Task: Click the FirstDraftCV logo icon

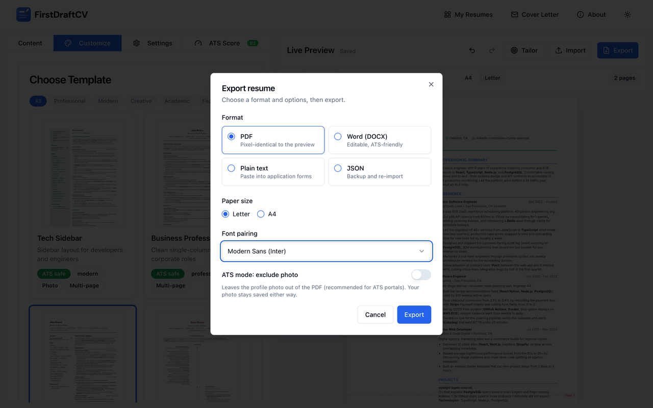Action: point(23,14)
